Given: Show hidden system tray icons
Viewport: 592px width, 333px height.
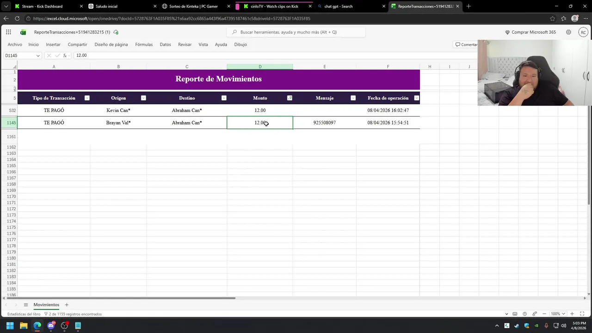Looking at the screenshot, I should (x=497, y=326).
